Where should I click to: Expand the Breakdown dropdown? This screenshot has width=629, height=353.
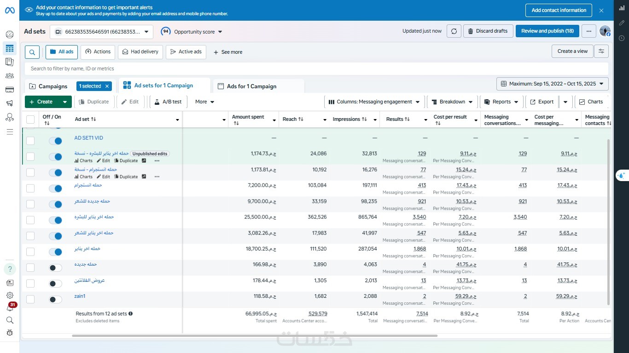[x=452, y=102]
